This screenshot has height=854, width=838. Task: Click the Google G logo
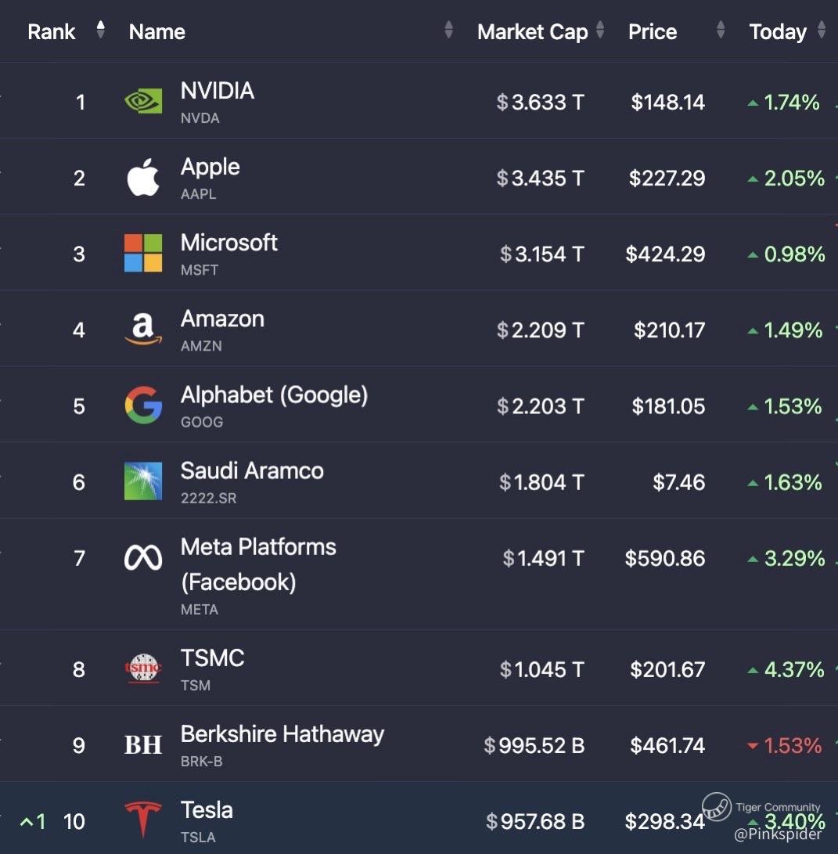(x=143, y=405)
